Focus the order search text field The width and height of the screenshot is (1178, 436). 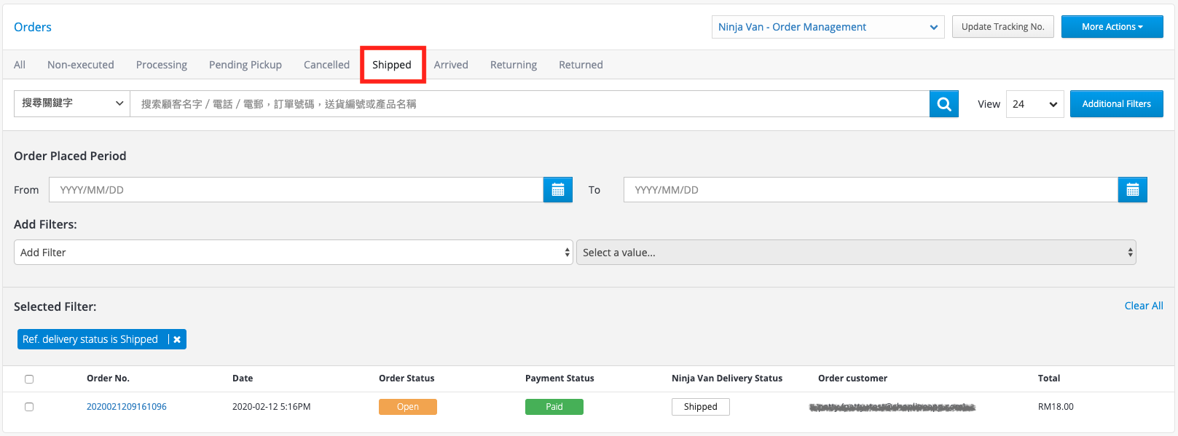(530, 104)
